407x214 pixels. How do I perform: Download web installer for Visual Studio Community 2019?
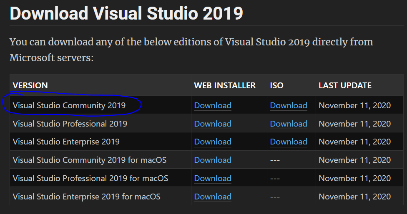point(213,105)
